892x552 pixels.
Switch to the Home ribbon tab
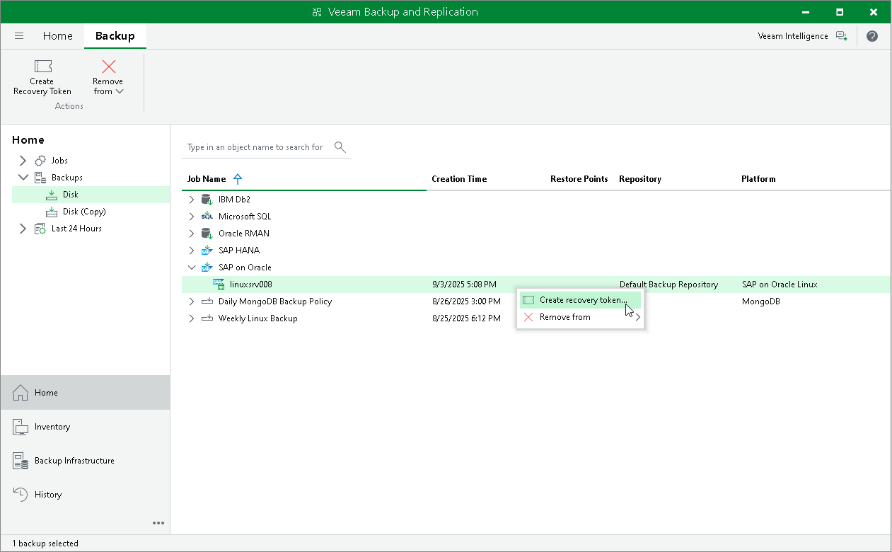point(58,36)
